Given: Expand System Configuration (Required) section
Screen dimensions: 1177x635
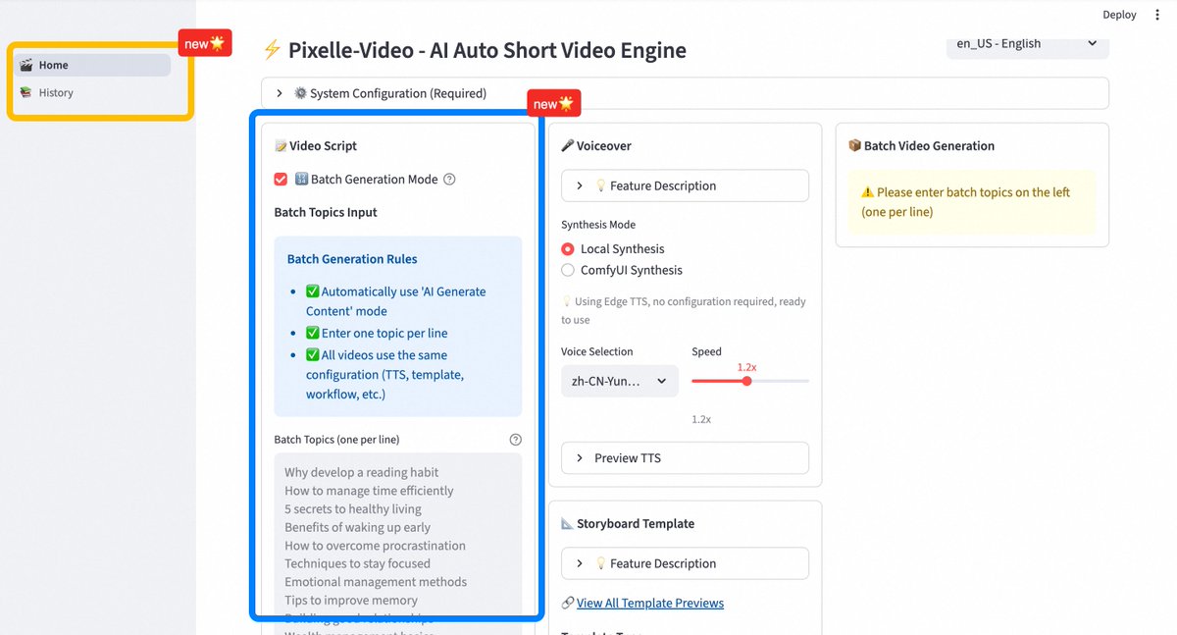Looking at the screenshot, I should click(685, 93).
